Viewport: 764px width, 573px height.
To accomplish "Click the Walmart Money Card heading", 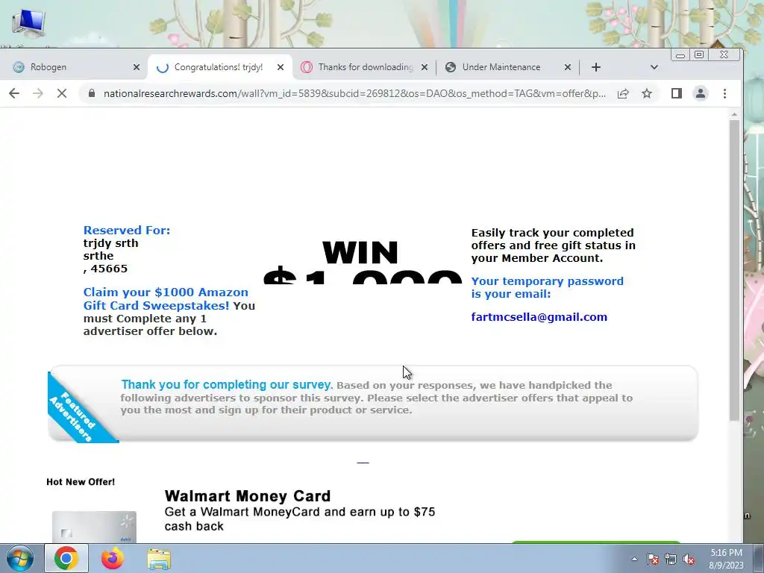I will click(x=248, y=496).
